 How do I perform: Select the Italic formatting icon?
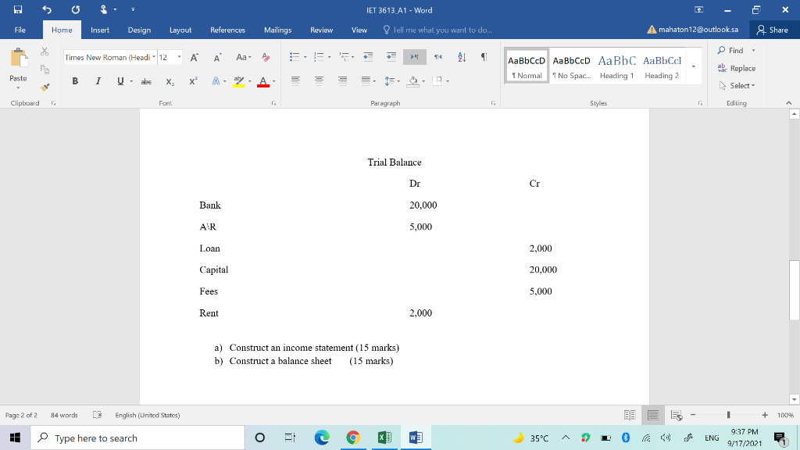point(97,80)
